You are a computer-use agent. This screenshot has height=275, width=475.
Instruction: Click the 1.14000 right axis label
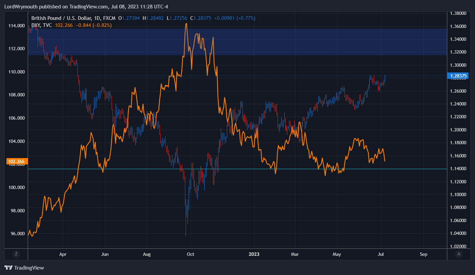[x=458, y=169]
